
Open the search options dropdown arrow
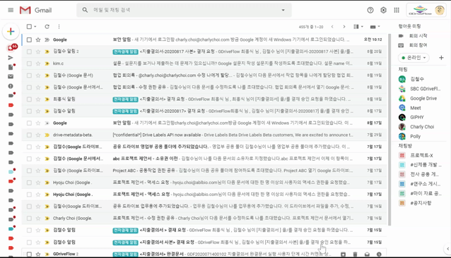tap(283, 10)
